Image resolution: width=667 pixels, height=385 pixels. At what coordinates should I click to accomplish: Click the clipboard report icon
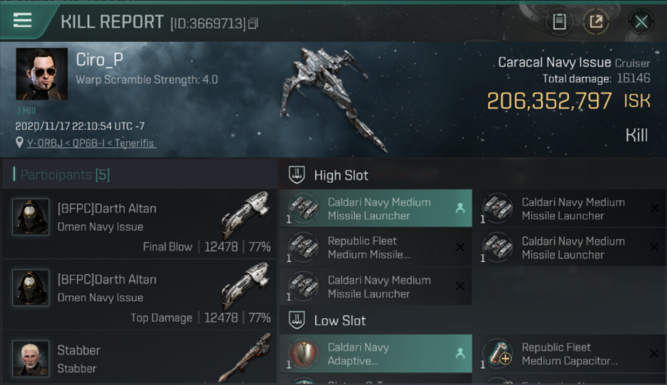point(559,22)
